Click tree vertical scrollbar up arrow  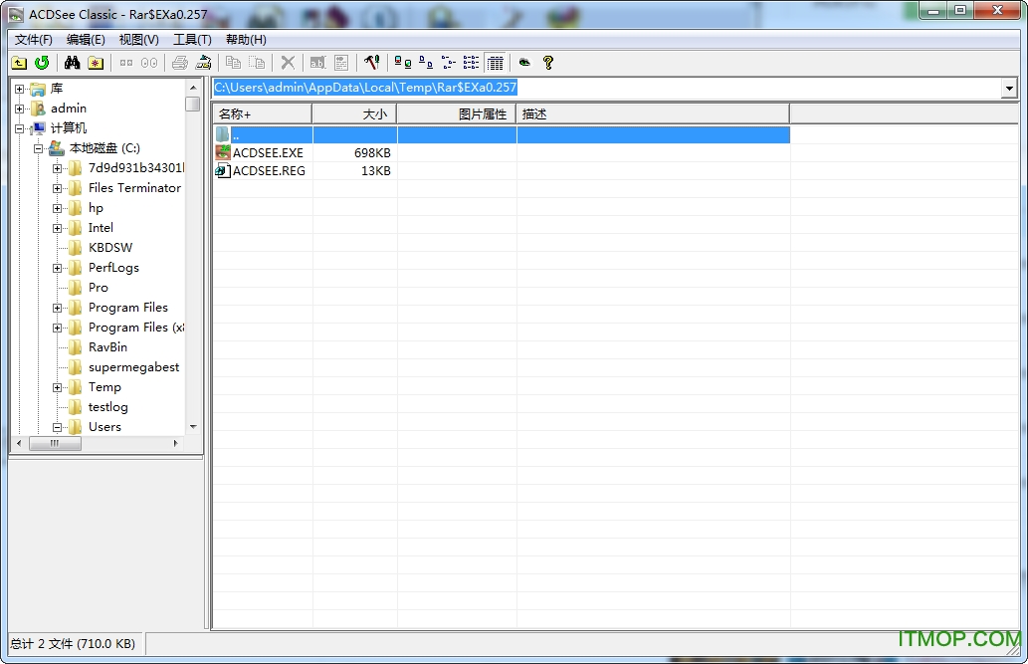(193, 88)
